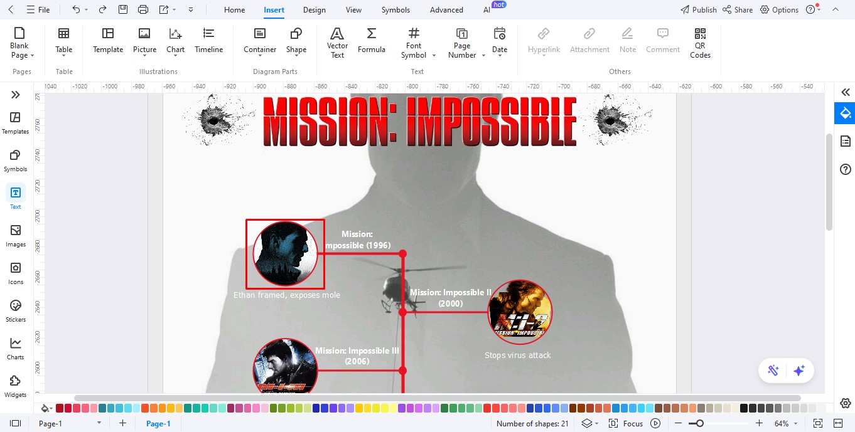Switch to the AI tab

tap(487, 9)
